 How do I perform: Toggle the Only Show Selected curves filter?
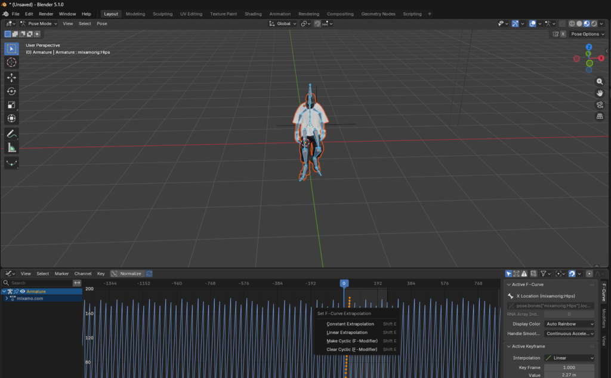508,273
